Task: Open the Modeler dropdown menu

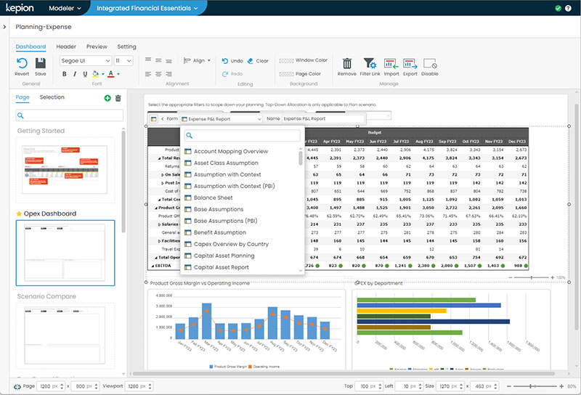Action: tap(65, 8)
